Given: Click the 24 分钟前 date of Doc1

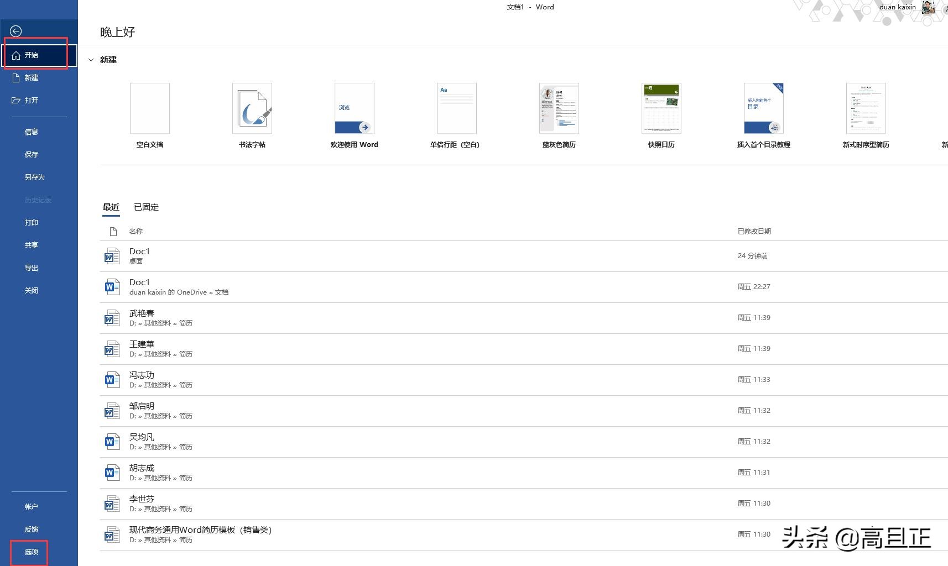Looking at the screenshot, I should [753, 256].
